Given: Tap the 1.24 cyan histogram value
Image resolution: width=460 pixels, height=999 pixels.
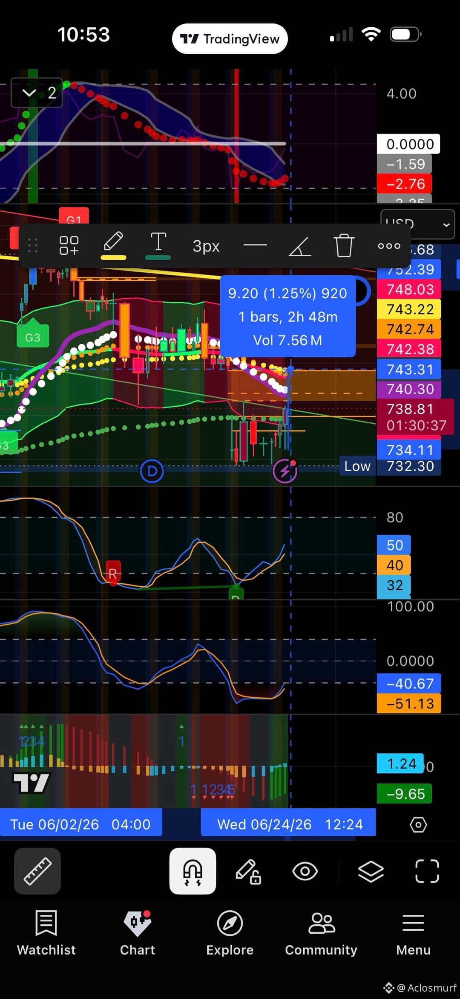Looking at the screenshot, I should (401, 763).
